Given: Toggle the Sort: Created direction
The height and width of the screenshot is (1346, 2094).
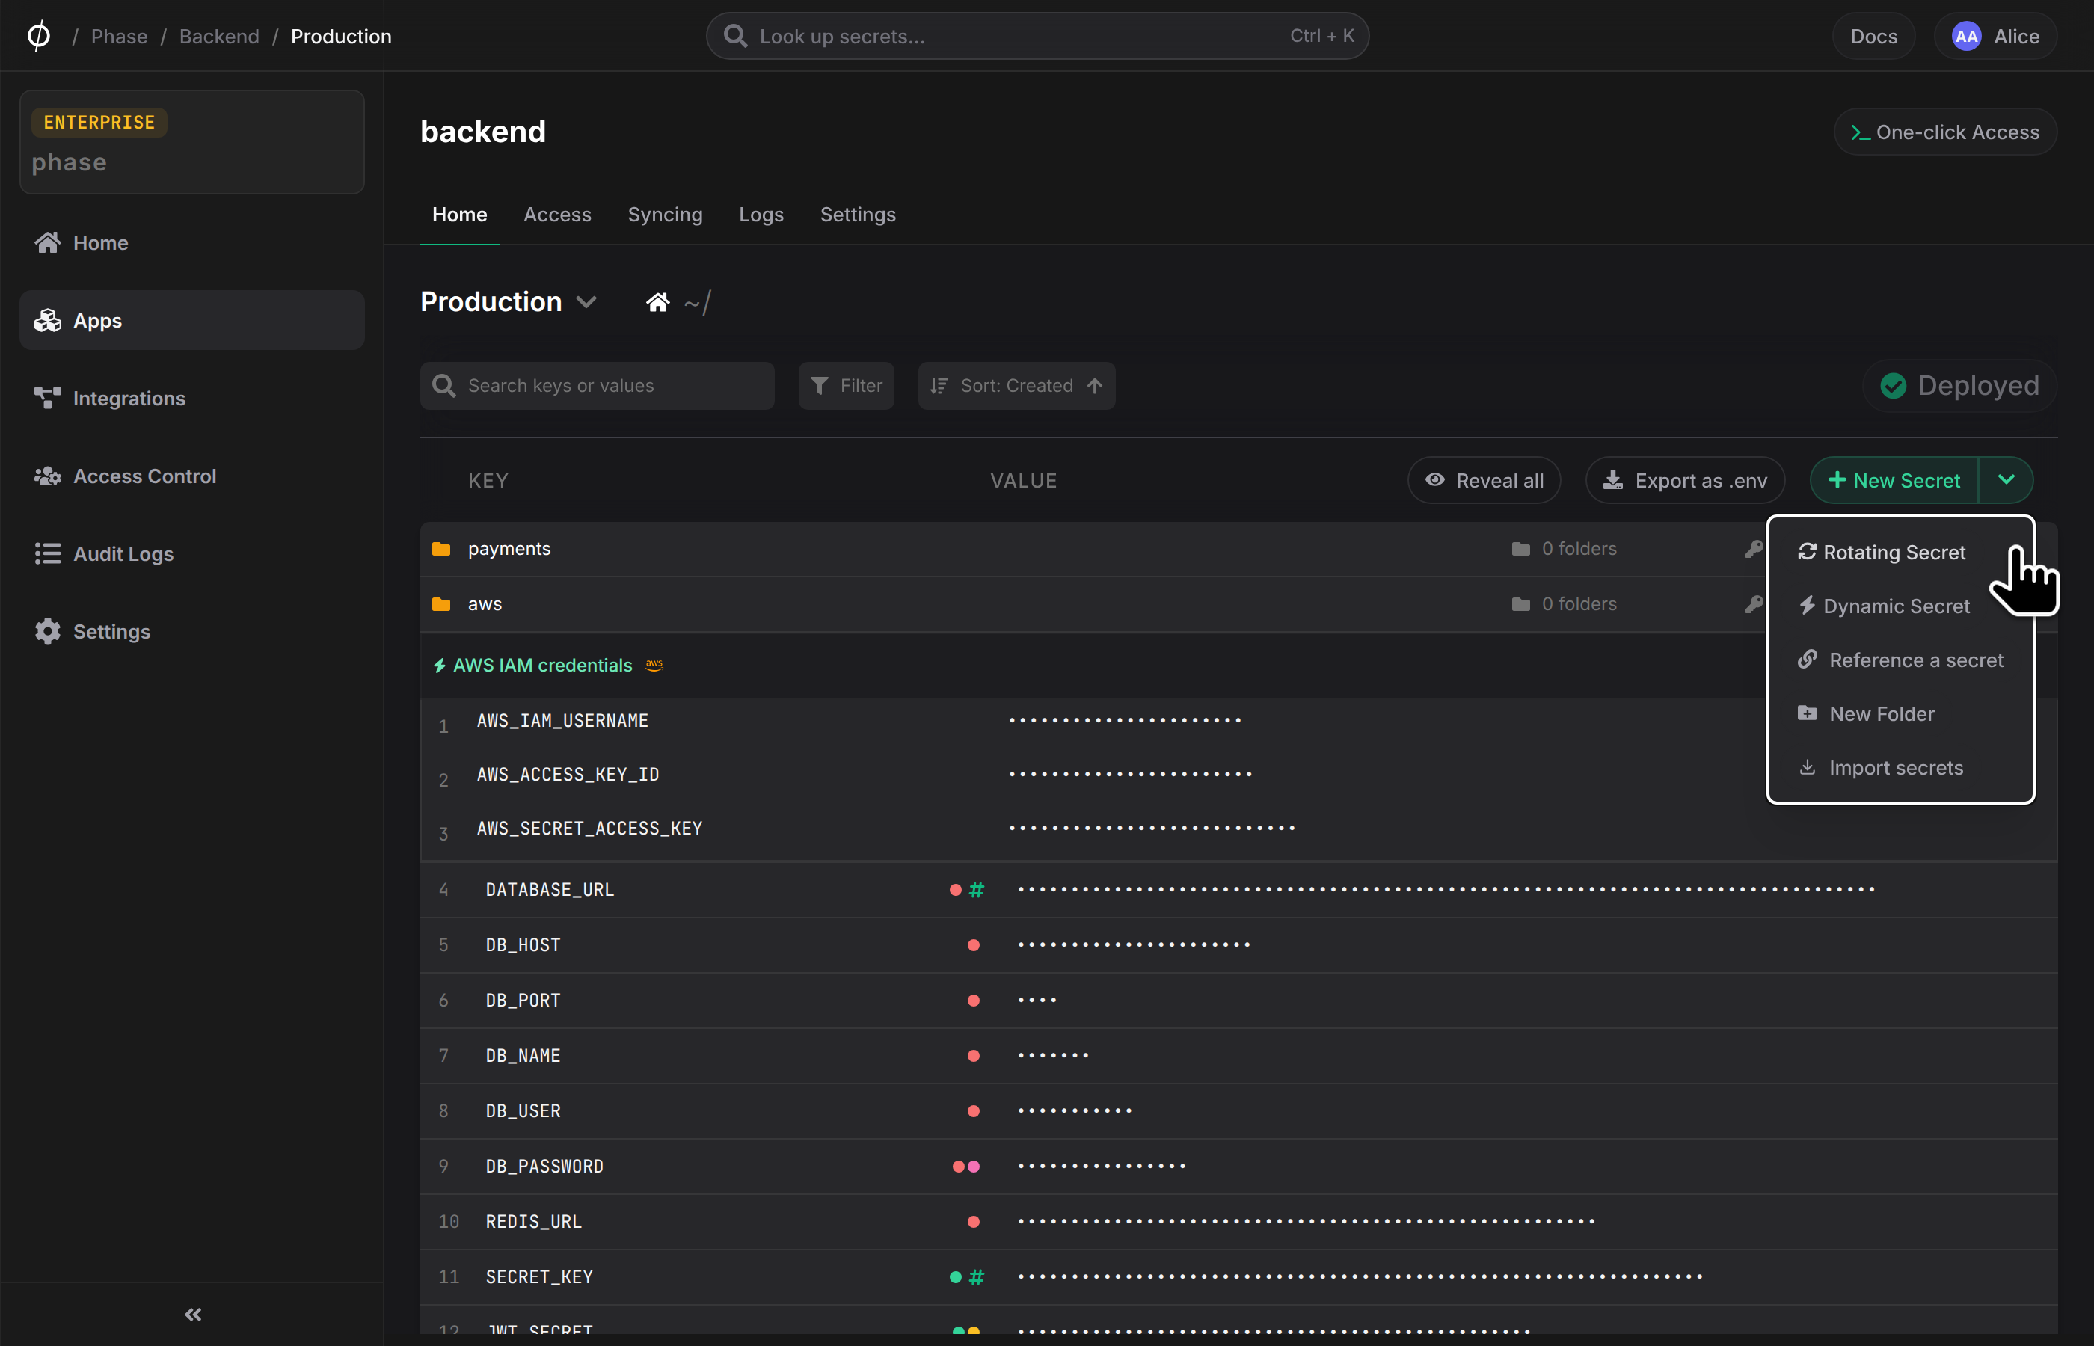Looking at the screenshot, I should (x=1016, y=385).
